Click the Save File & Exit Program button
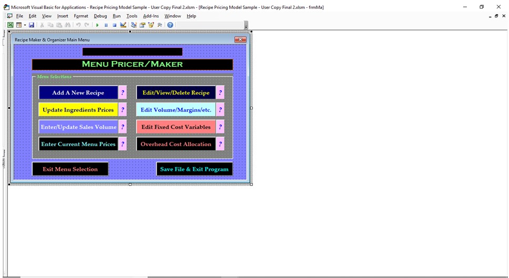The image size is (509, 278). (x=195, y=169)
